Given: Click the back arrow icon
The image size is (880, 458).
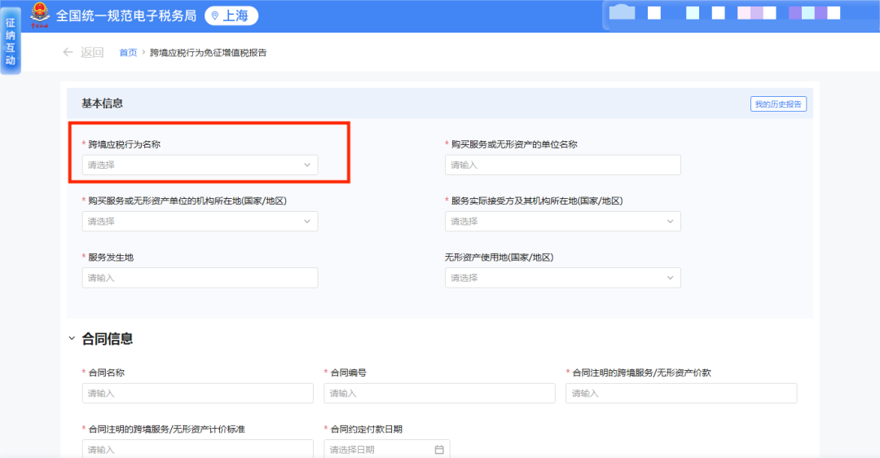Looking at the screenshot, I should [x=68, y=52].
